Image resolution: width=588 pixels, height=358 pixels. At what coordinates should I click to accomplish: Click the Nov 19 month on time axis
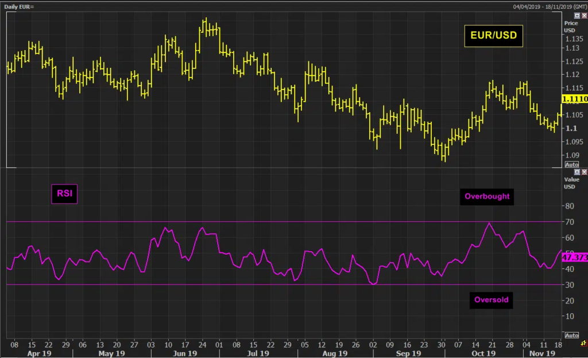pyautogui.click(x=541, y=353)
